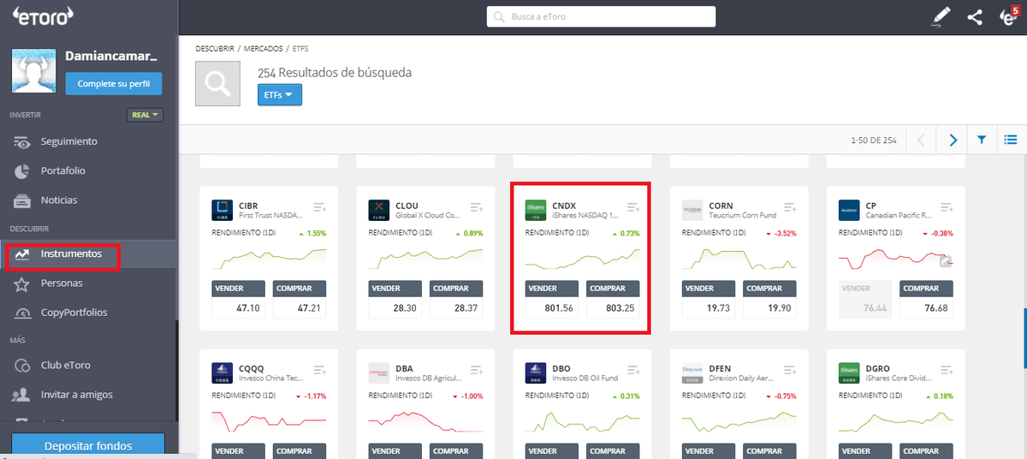This screenshot has height=459, width=1027.
Task: Click the CORN Teucrium logo
Action: (692, 211)
